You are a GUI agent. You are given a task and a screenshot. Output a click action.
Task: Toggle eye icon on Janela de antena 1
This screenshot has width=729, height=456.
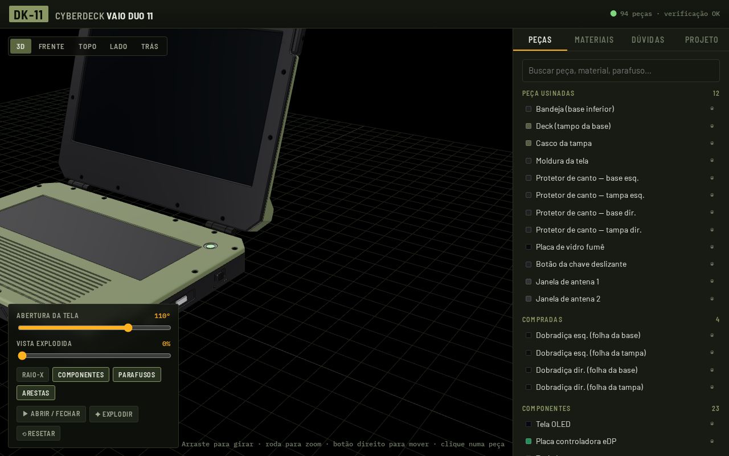coord(712,282)
